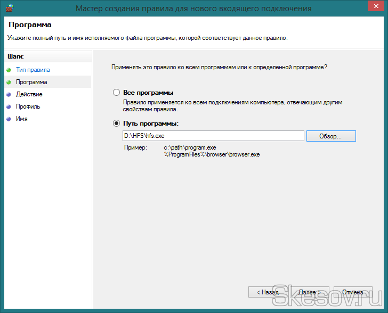Click the program path field with D:\HFS\hfs.exe
This screenshot has width=388, height=313.
[x=213, y=136]
